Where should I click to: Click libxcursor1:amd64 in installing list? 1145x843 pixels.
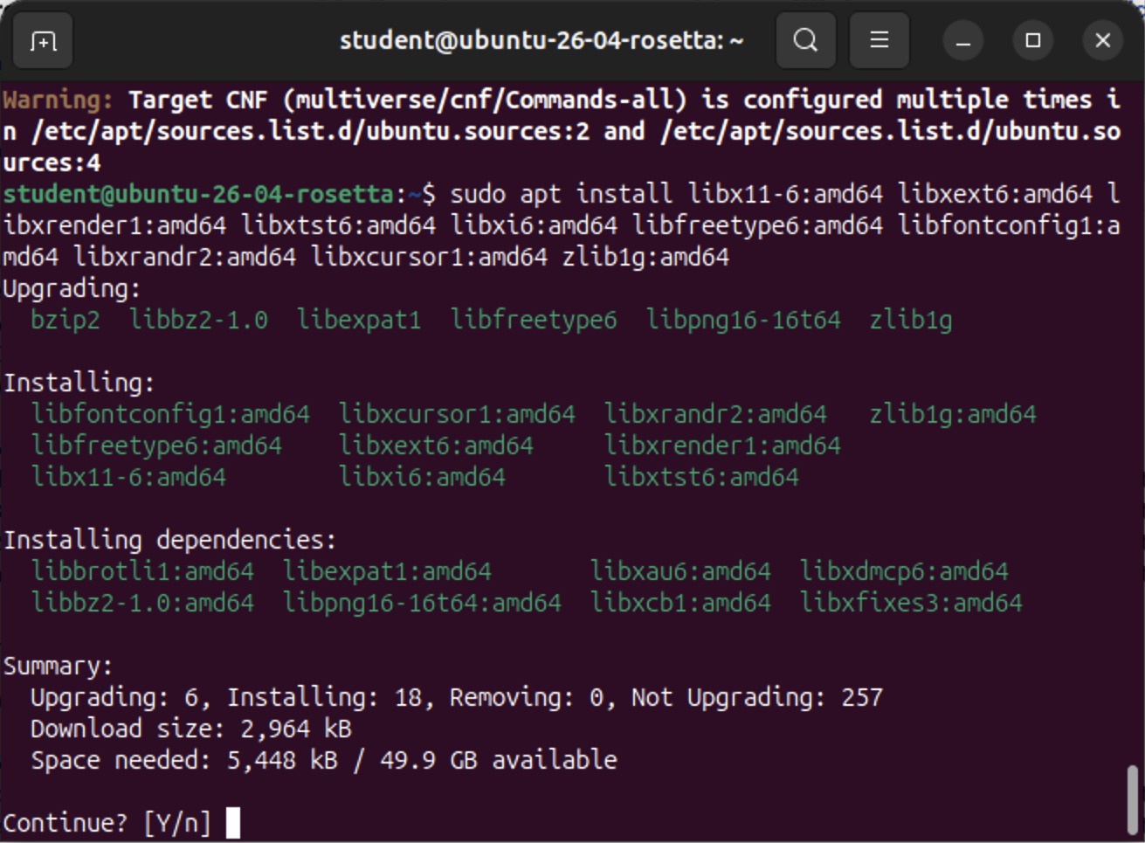click(457, 414)
